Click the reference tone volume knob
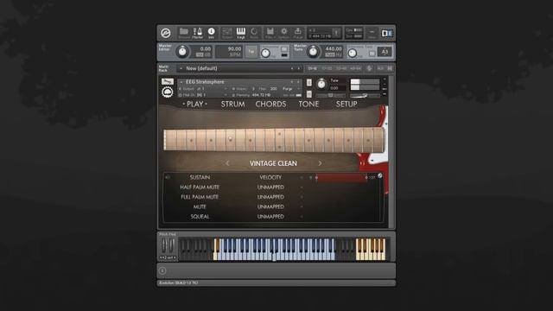 pos(352,54)
